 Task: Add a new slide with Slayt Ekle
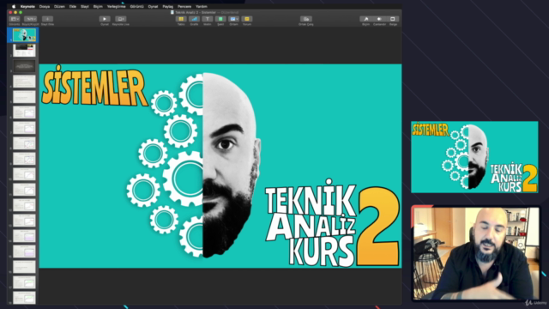point(47,19)
